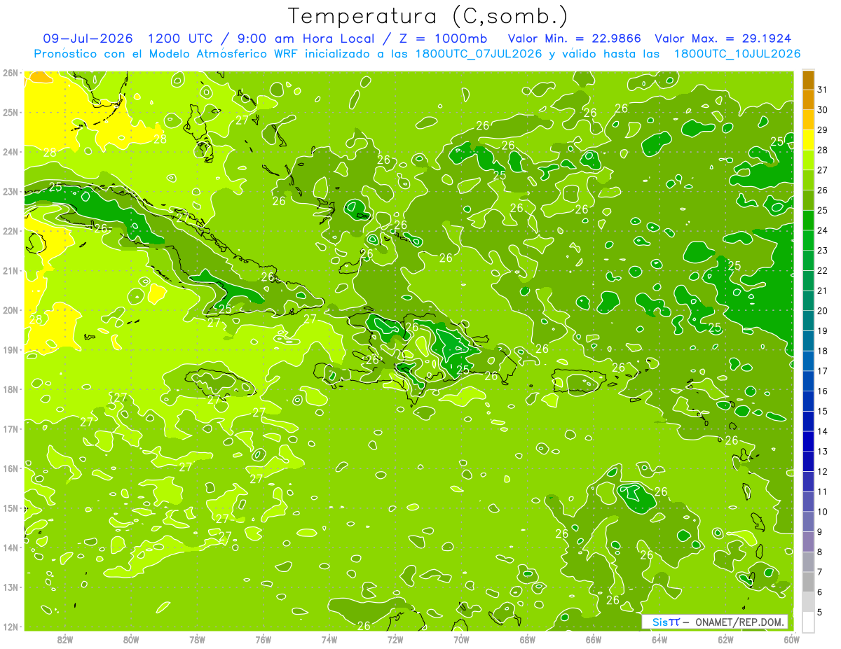The image size is (841, 649).
Task: Click legend value 5 on color bar
Action: pos(821,612)
